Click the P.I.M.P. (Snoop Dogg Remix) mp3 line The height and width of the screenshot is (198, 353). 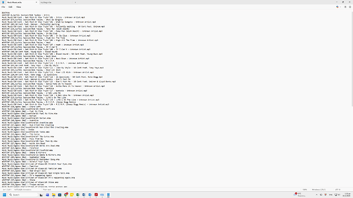tap(55, 105)
